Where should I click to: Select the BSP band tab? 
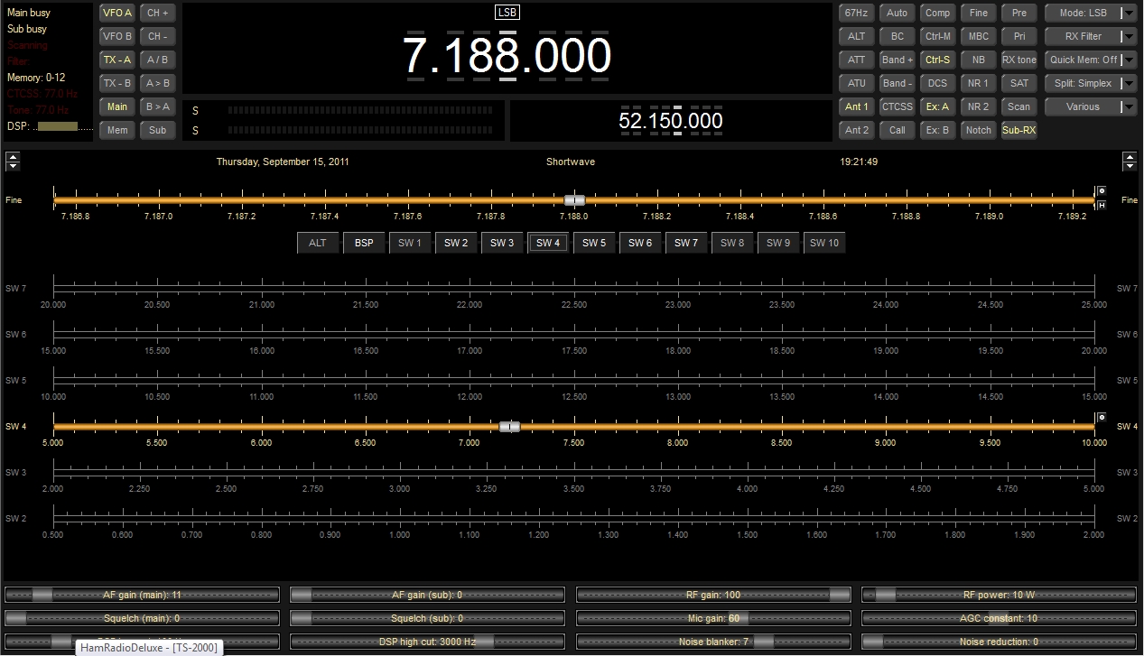364,243
